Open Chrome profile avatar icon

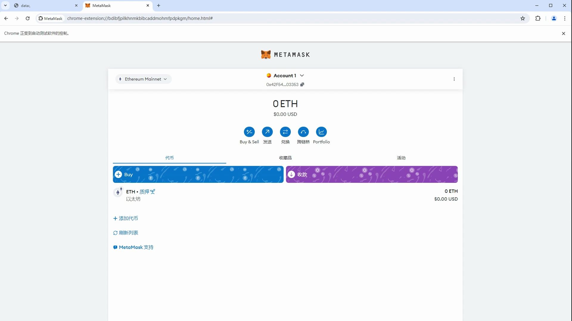tap(554, 18)
